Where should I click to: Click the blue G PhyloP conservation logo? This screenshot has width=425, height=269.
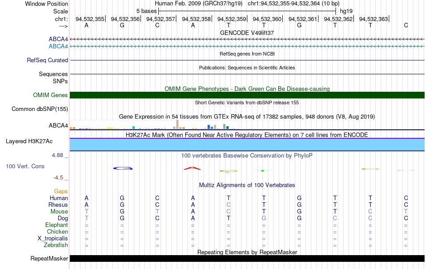123,168
